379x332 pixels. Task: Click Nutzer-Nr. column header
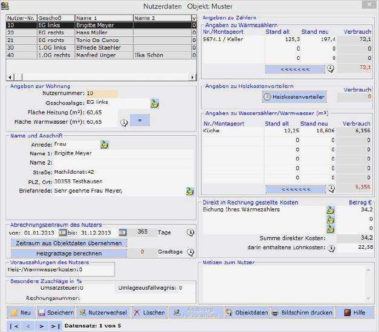click(22, 18)
